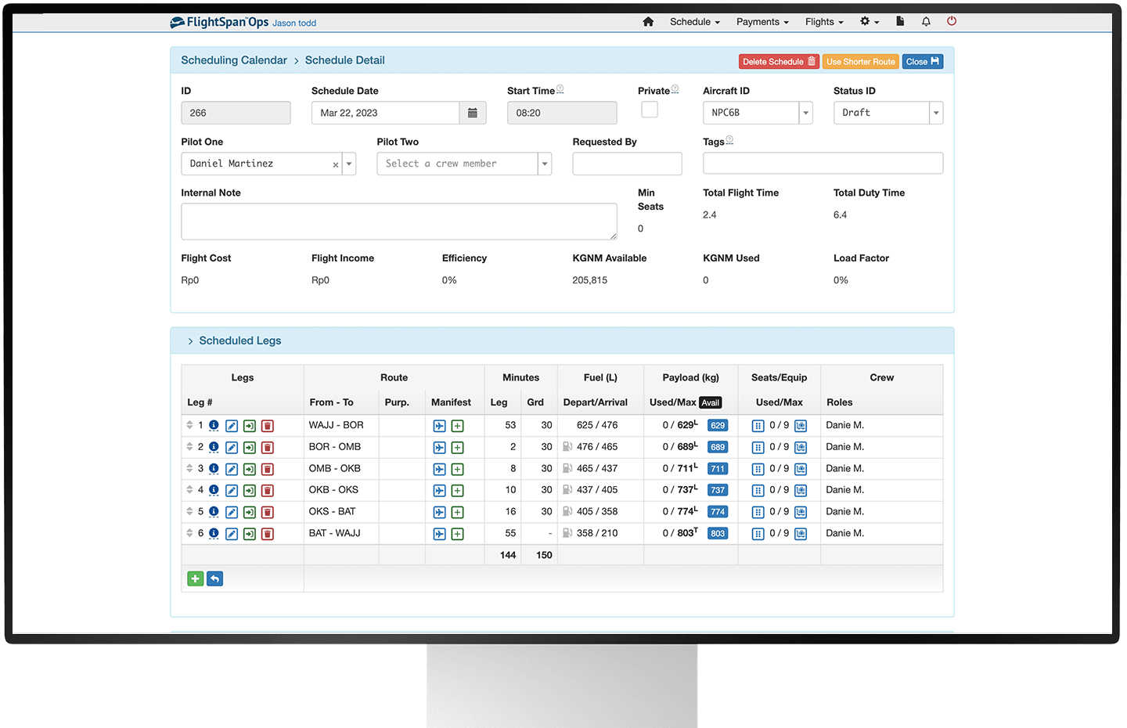1127x728 pixels.
Task: Click the 358 / 210 fuel value
Action: [597, 533]
